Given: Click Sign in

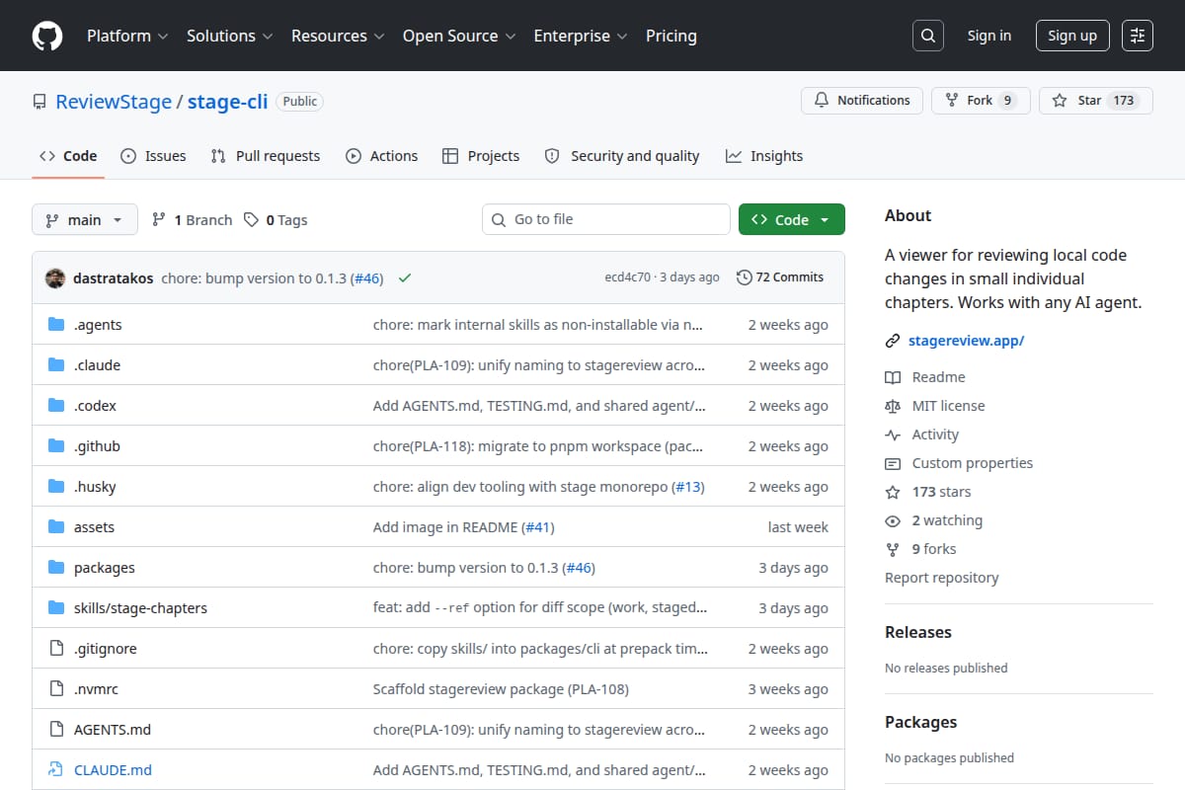Looking at the screenshot, I should click(x=989, y=36).
